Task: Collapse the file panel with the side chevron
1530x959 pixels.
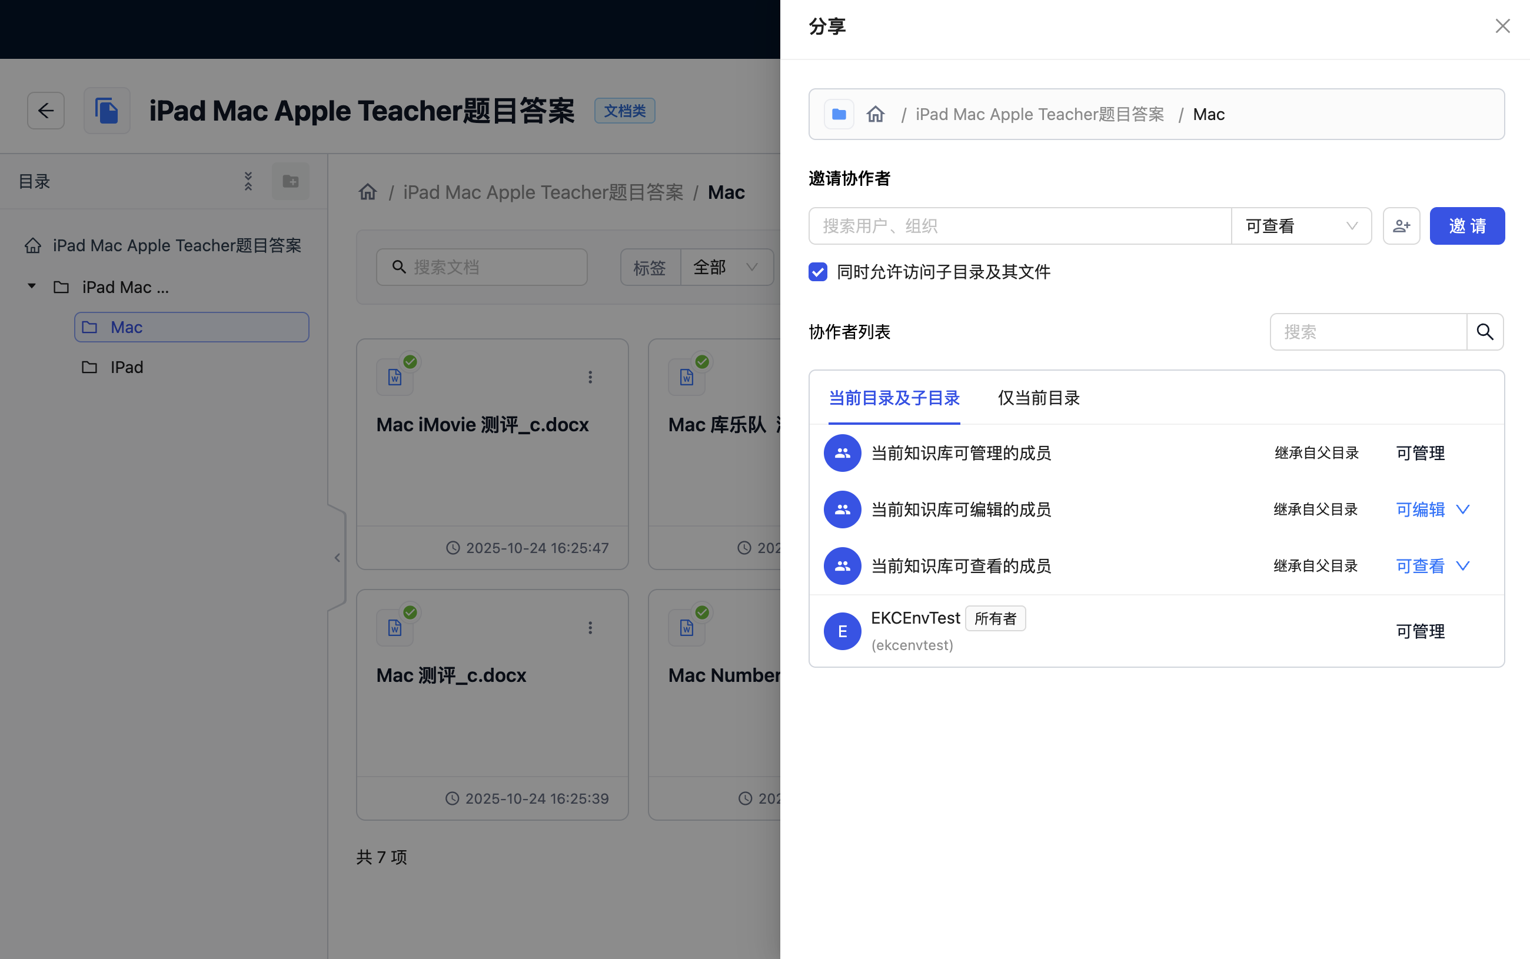Action: (x=336, y=557)
